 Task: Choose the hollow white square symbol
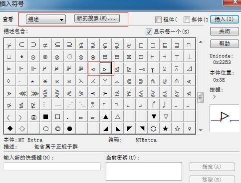point(57,116)
